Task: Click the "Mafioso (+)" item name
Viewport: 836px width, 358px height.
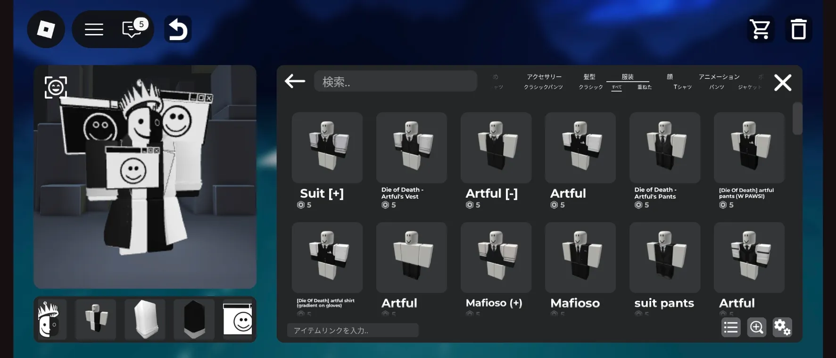Action: click(x=494, y=303)
